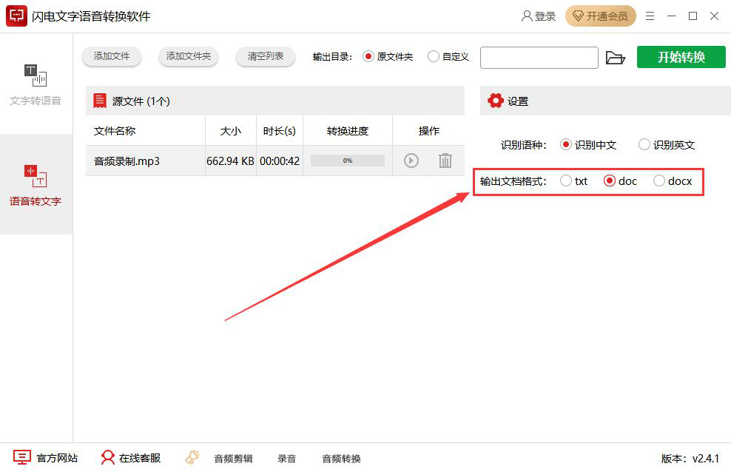Select 自定义 output directory option
Screen dimensions: 731x472
click(448, 57)
